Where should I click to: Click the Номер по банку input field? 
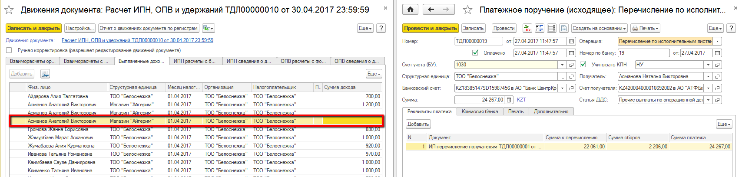643,53
